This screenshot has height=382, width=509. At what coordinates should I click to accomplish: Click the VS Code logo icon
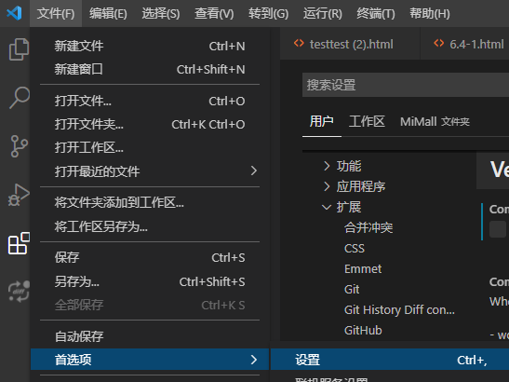(x=14, y=13)
